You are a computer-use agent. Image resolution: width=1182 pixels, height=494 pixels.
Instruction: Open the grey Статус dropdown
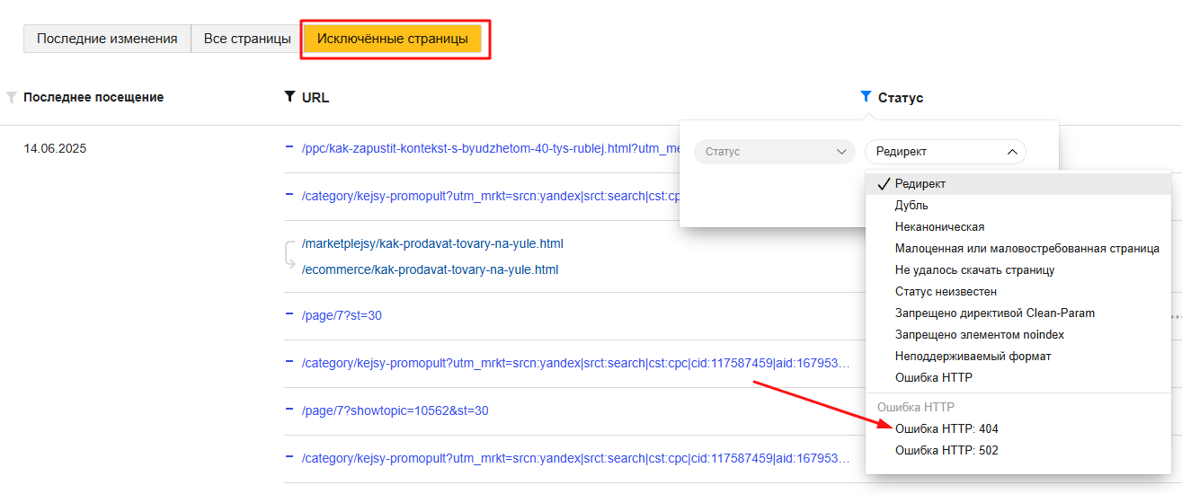(774, 152)
